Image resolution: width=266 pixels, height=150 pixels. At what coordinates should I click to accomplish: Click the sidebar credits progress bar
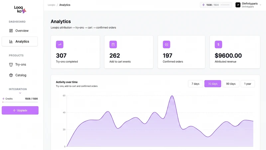pos(20,102)
